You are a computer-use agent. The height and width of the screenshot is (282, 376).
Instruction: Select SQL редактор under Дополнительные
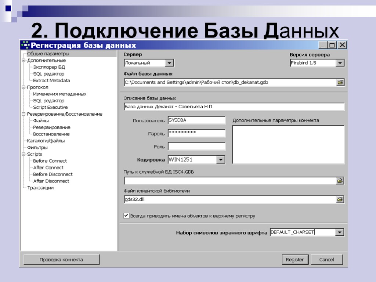tap(49, 74)
